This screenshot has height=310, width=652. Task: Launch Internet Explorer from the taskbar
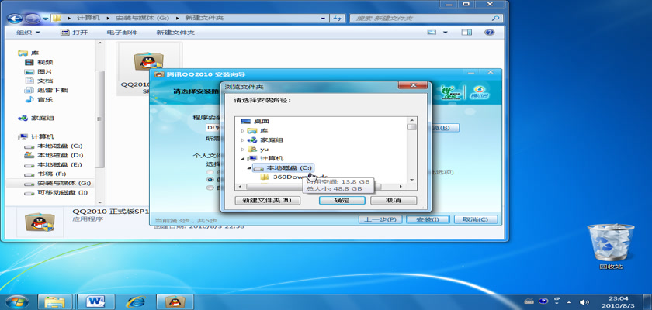137,300
